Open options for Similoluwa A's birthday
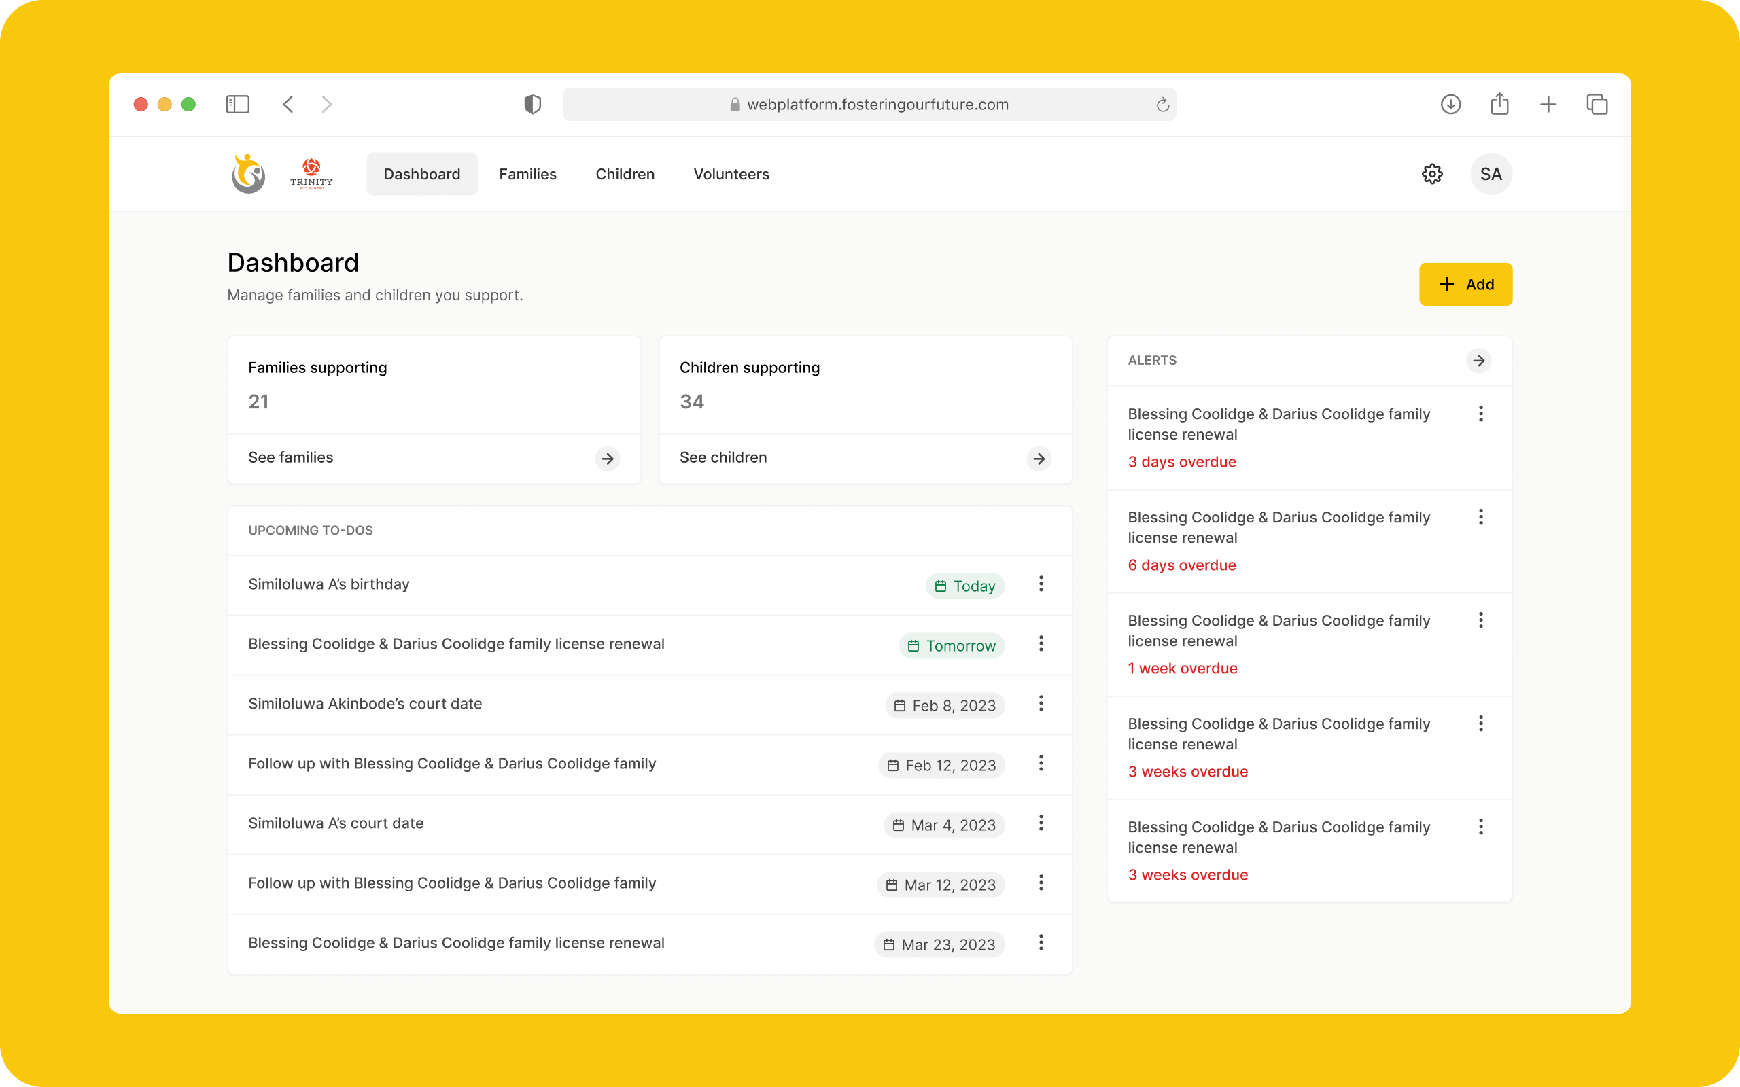The image size is (1740, 1087). pos(1041,584)
